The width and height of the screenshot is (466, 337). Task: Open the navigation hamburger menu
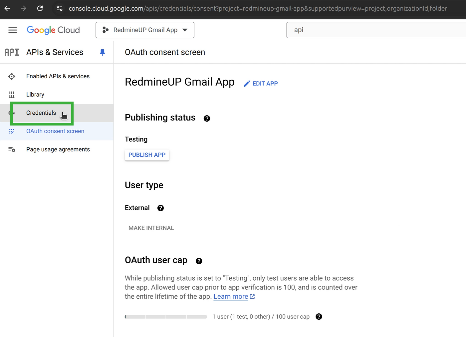point(12,30)
